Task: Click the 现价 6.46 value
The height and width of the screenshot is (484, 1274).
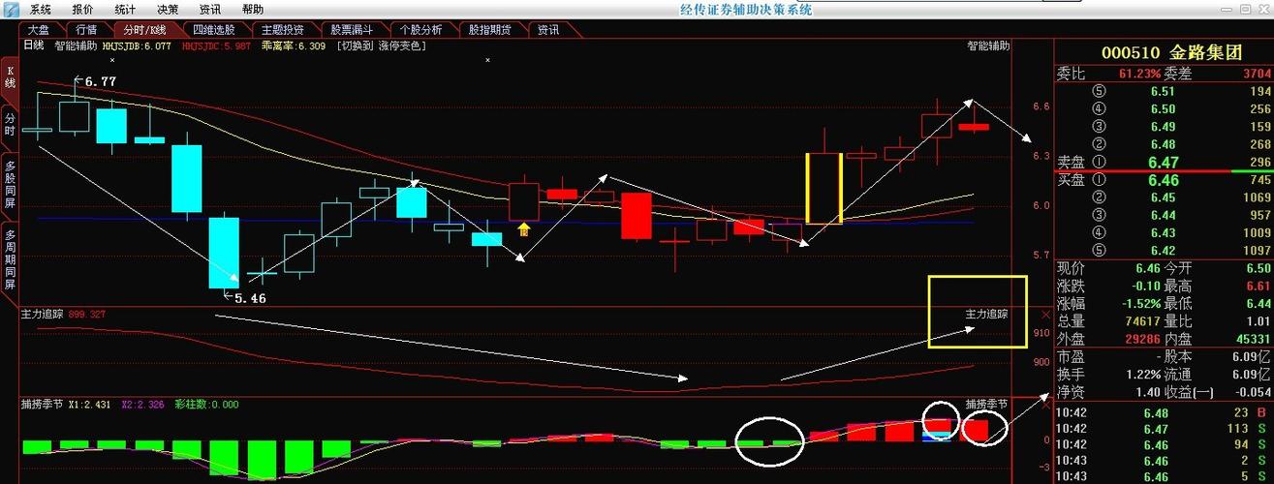Action: [1147, 268]
